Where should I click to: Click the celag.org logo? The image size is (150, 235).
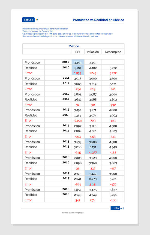point(117,208)
